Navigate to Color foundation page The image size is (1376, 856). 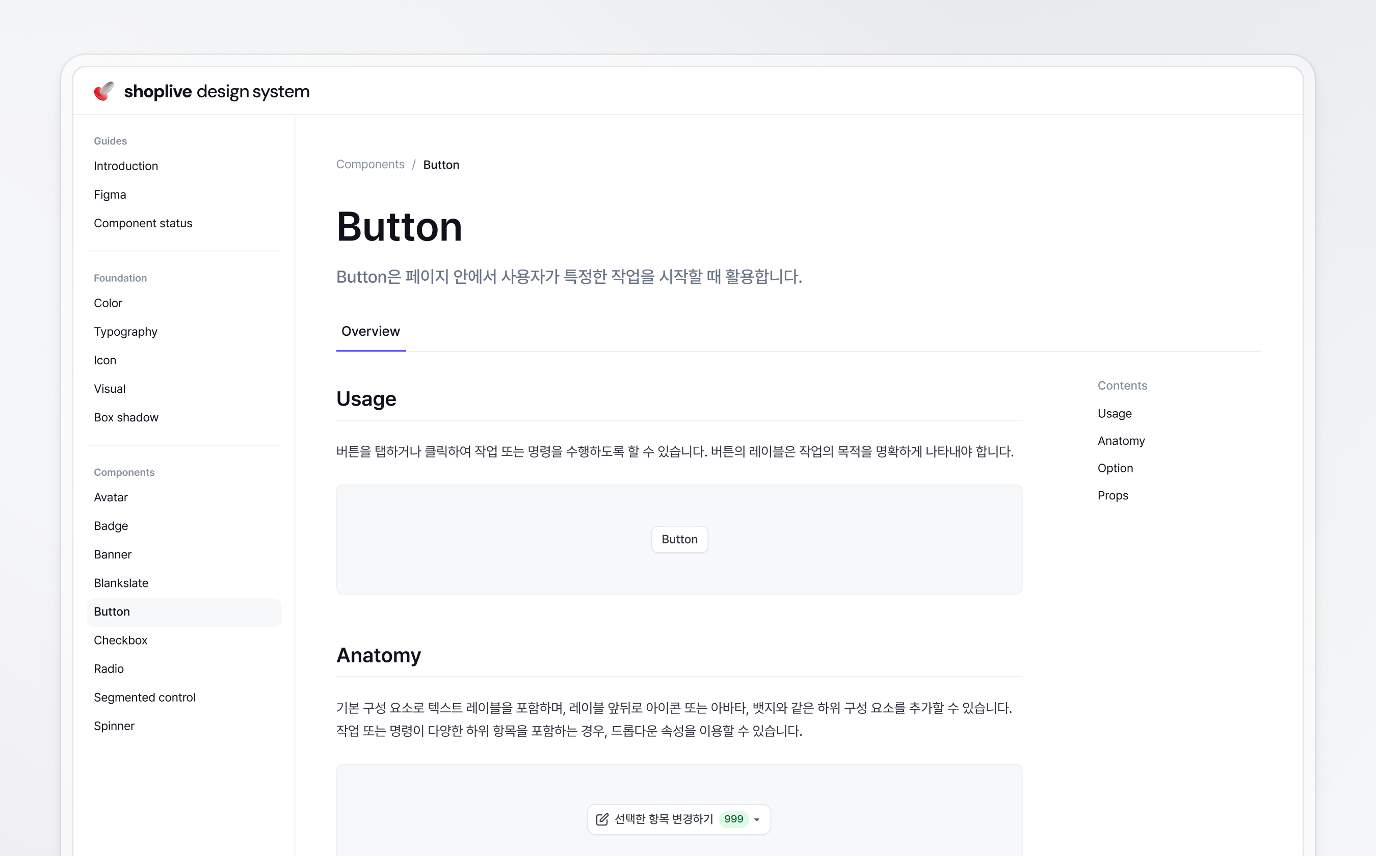click(x=108, y=304)
